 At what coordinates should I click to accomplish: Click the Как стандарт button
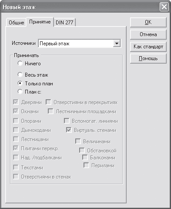pyautogui.click(x=148, y=47)
